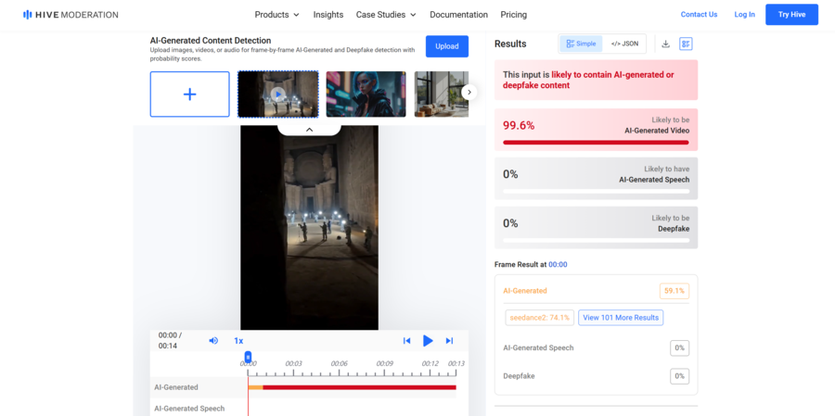Open the Products dropdown menu
This screenshot has height=416, width=835.
276,15
